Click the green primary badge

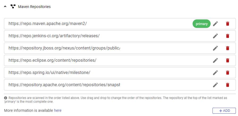click(202, 24)
